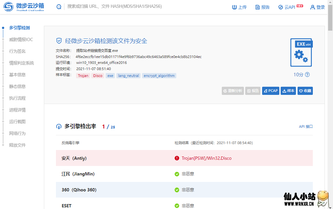Click the gray 报告 button near PCAP

click(253, 91)
